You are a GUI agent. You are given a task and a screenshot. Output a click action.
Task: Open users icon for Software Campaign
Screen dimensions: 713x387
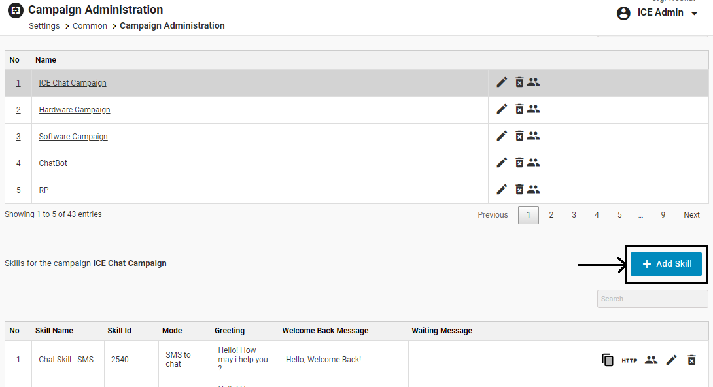[x=534, y=136]
